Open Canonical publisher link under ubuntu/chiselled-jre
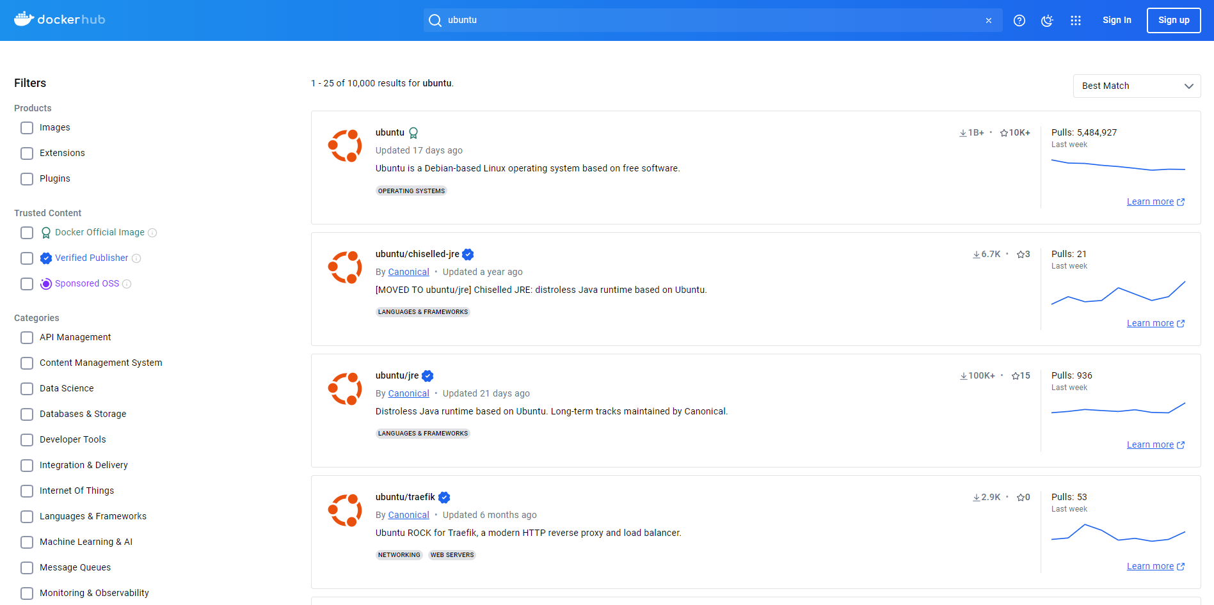Screen dimensions: 1214x605 [x=408, y=272]
